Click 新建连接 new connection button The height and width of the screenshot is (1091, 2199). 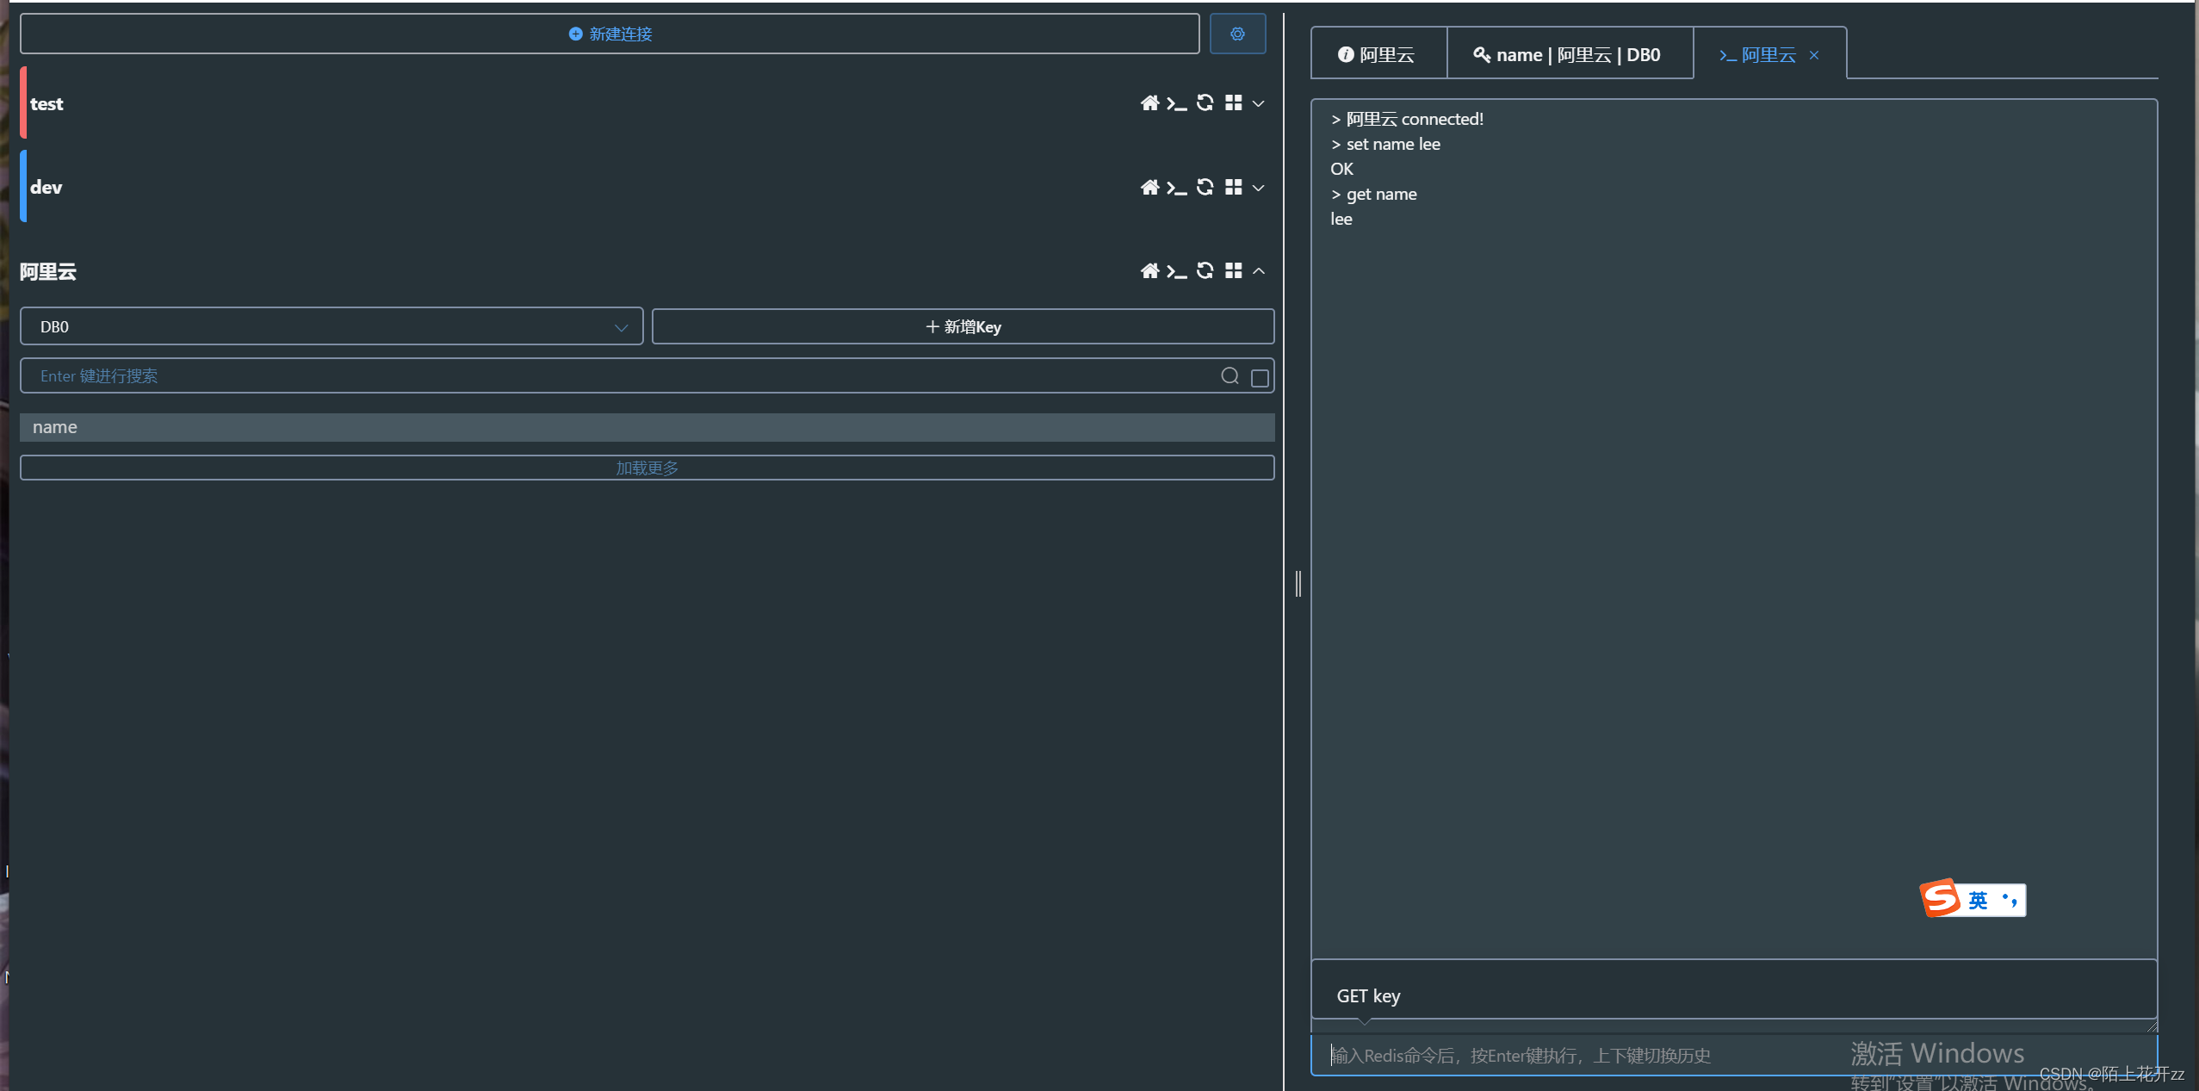pos(610,34)
